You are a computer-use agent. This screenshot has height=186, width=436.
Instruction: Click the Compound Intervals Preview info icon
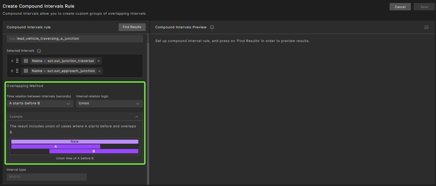tap(212, 27)
